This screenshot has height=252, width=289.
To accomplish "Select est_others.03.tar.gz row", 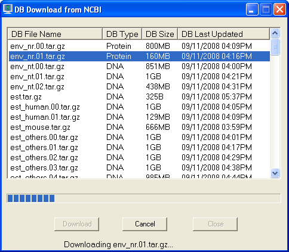I will pos(139,167).
